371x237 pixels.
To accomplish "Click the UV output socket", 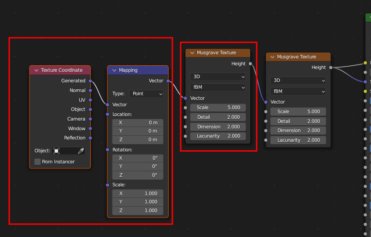I will pyautogui.click(x=90, y=100).
